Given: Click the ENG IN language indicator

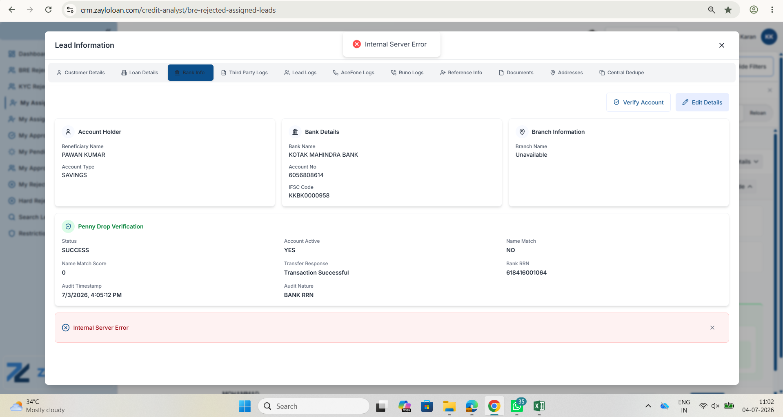Looking at the screenshot, I should click(x=684, y=406).
